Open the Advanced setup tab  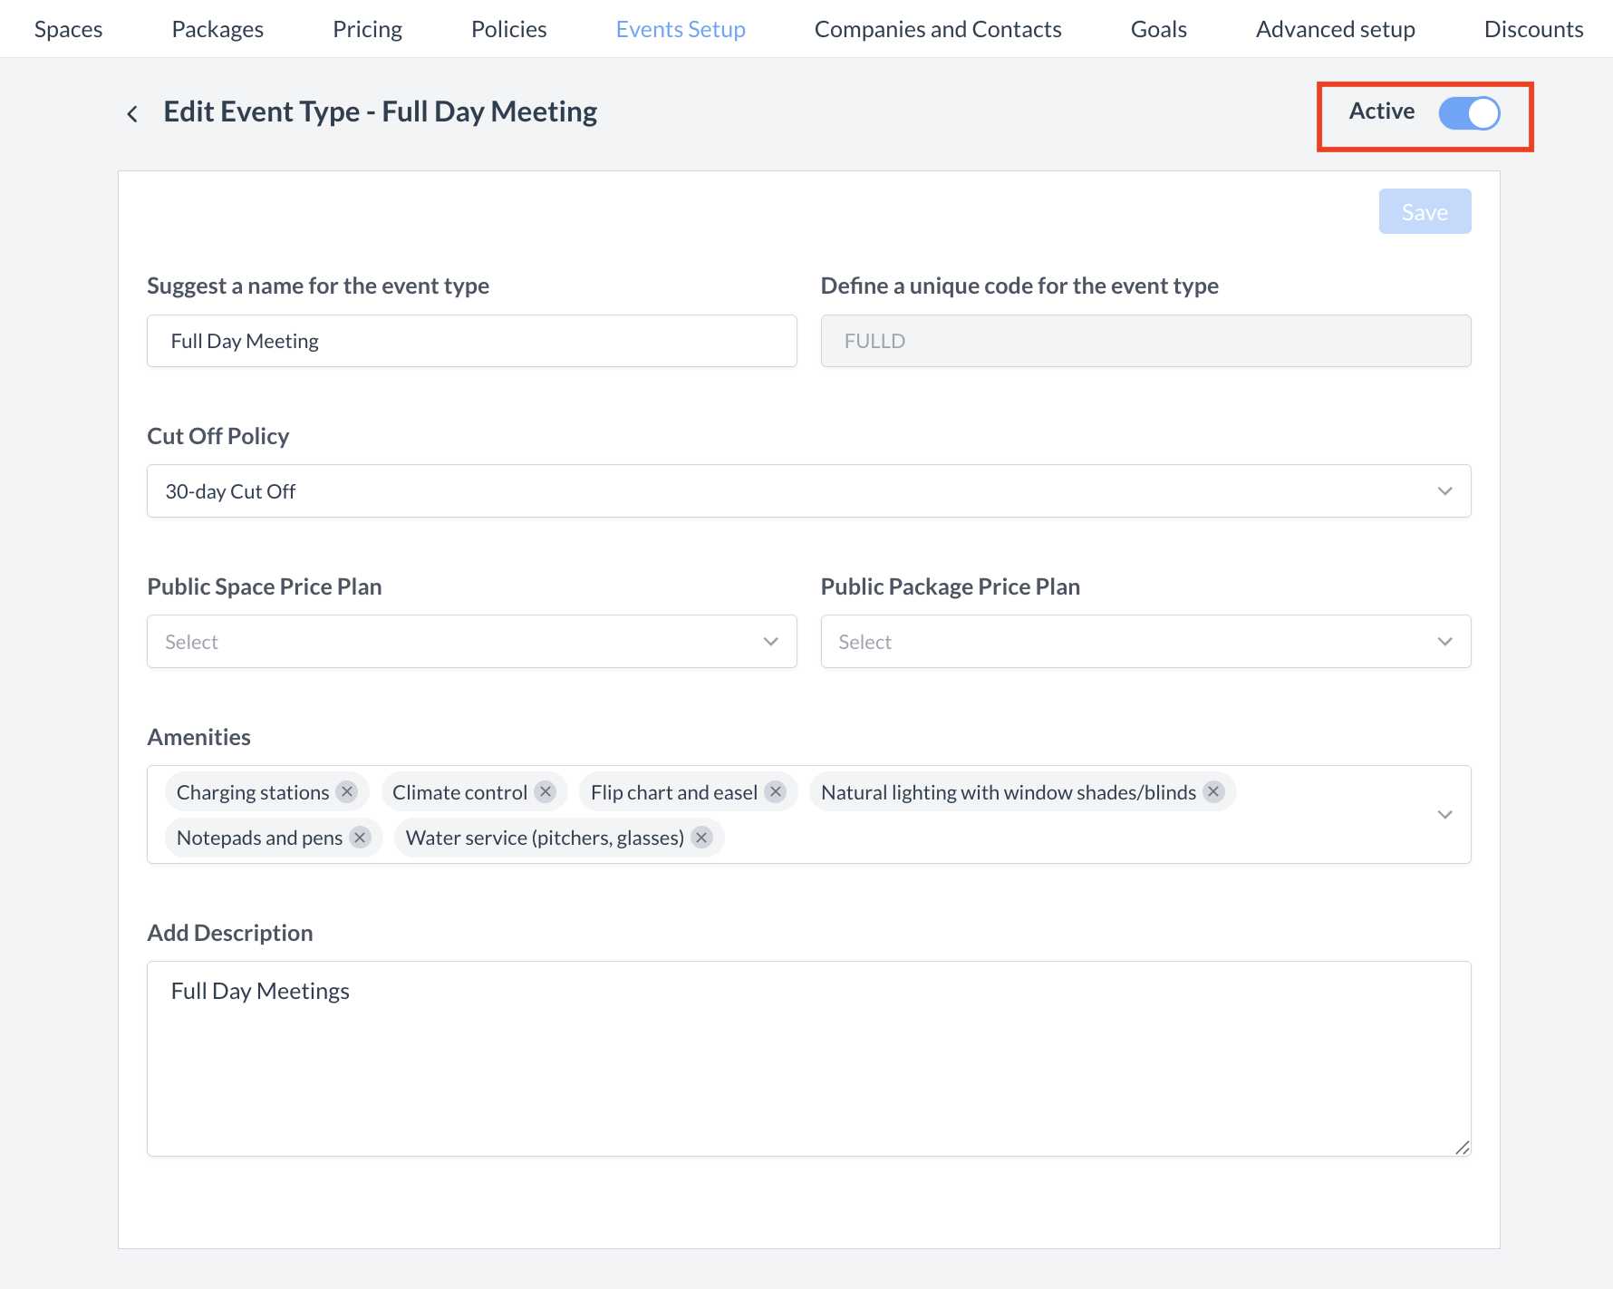[x=1335, y=29]
